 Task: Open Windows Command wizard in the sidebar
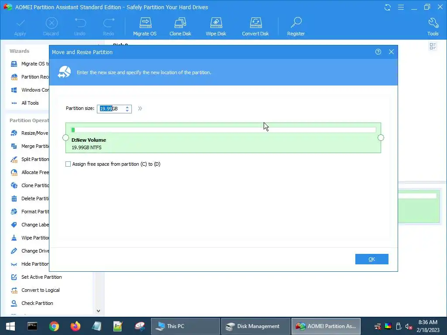pyautogui.click(x=30, y=90)
